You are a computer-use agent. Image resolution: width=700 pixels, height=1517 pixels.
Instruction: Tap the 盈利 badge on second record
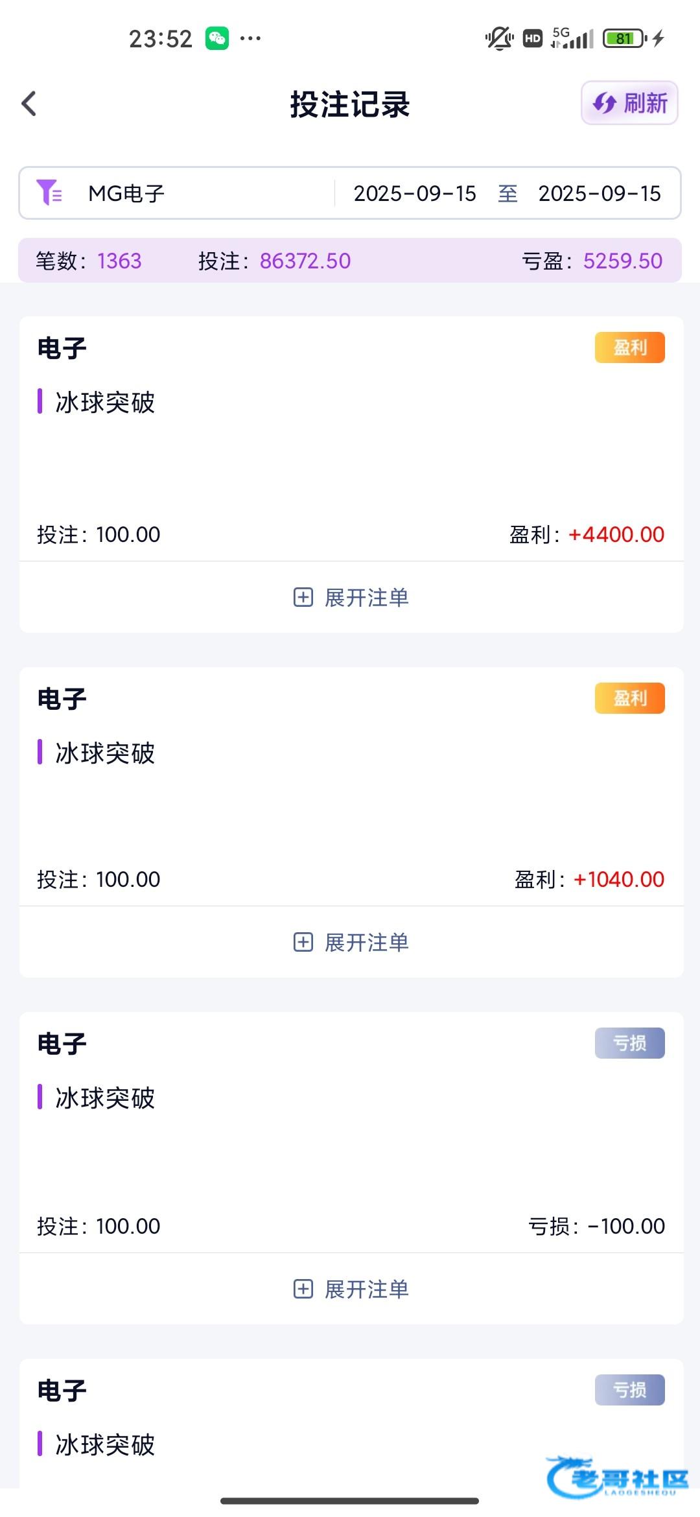pos(629,698)
